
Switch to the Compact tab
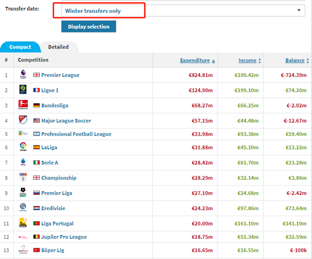[20, 47]
